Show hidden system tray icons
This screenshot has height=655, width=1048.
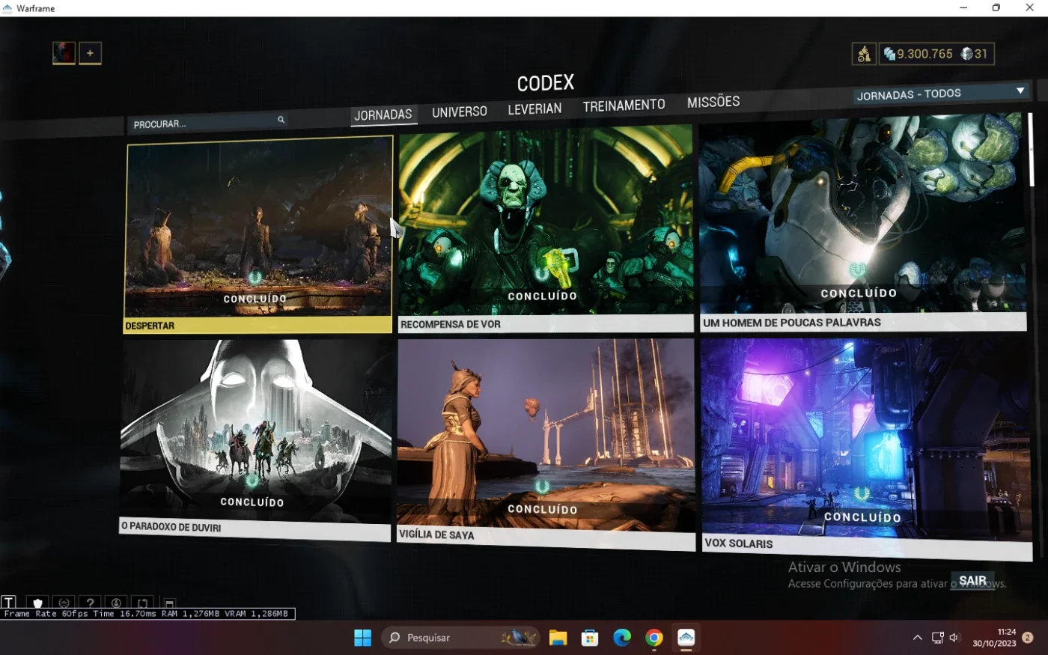[917, 638]
